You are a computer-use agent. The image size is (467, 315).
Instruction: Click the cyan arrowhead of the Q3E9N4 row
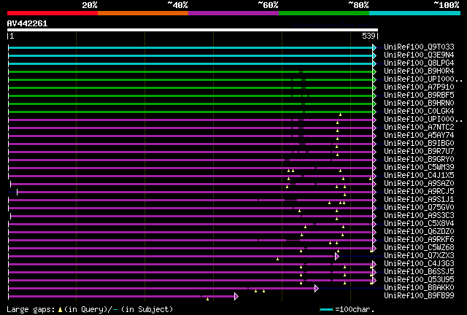(374, 55)
